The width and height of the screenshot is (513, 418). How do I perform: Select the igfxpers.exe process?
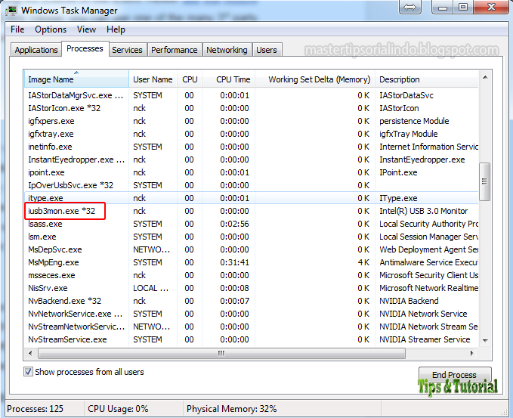pos(251,121)
